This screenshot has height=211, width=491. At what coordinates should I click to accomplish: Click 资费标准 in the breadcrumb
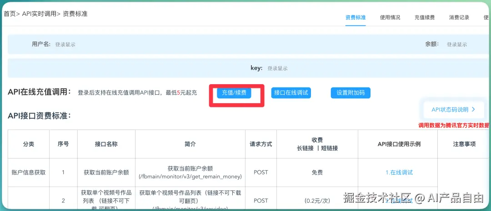75,14
